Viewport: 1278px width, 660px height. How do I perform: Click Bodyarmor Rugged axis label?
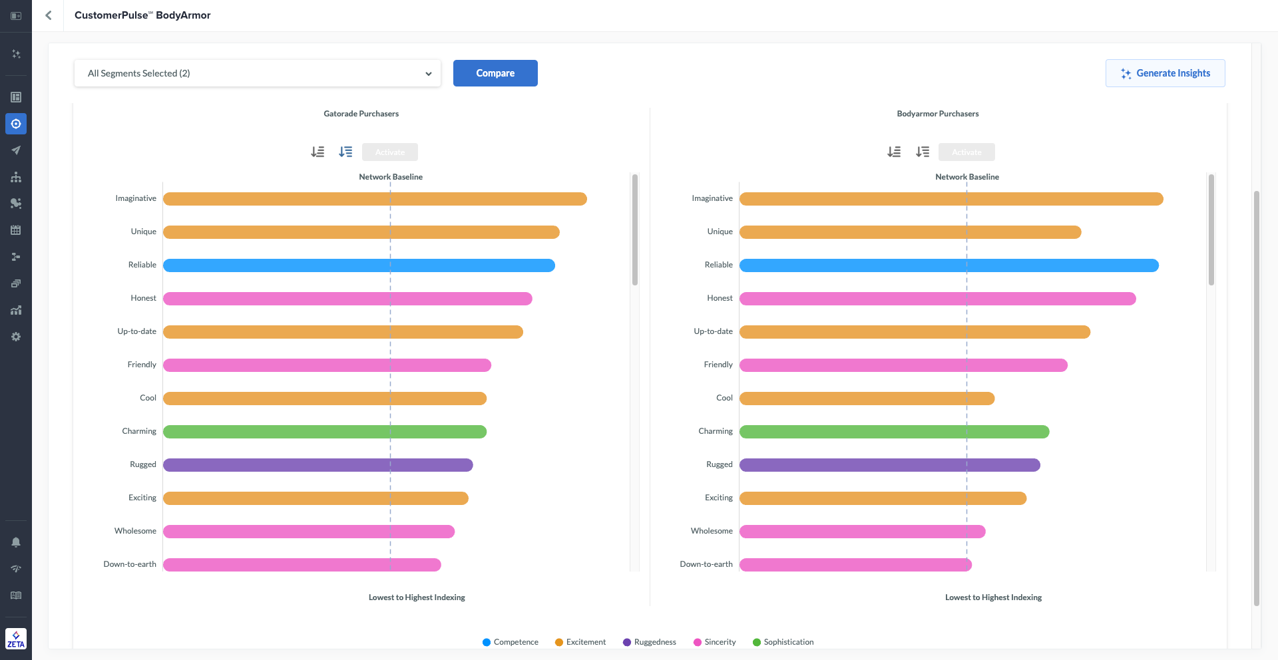(x=720, y=464)
